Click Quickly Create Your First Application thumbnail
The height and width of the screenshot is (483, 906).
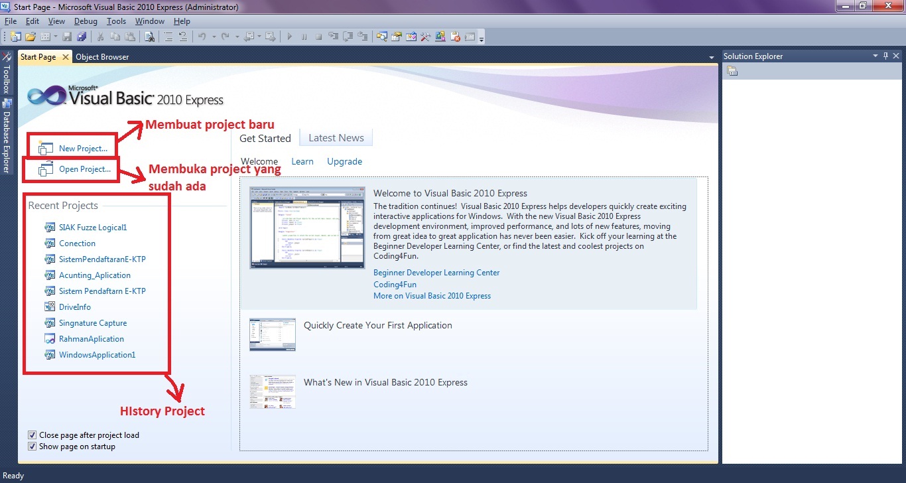pyautogui.click(x=273, y=334)
